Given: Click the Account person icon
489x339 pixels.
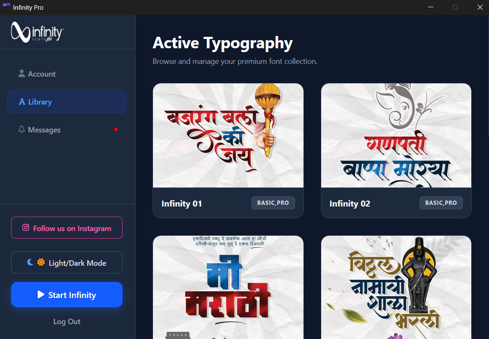Looking at the screenshot, I should (x=22, y=74).
